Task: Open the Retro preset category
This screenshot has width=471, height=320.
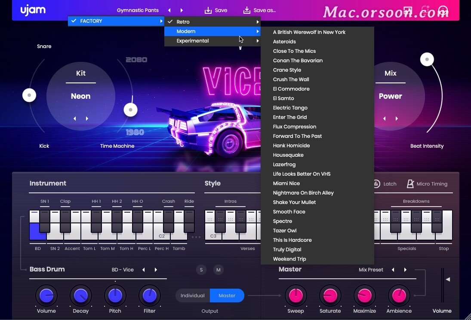Action: point(212,21)
